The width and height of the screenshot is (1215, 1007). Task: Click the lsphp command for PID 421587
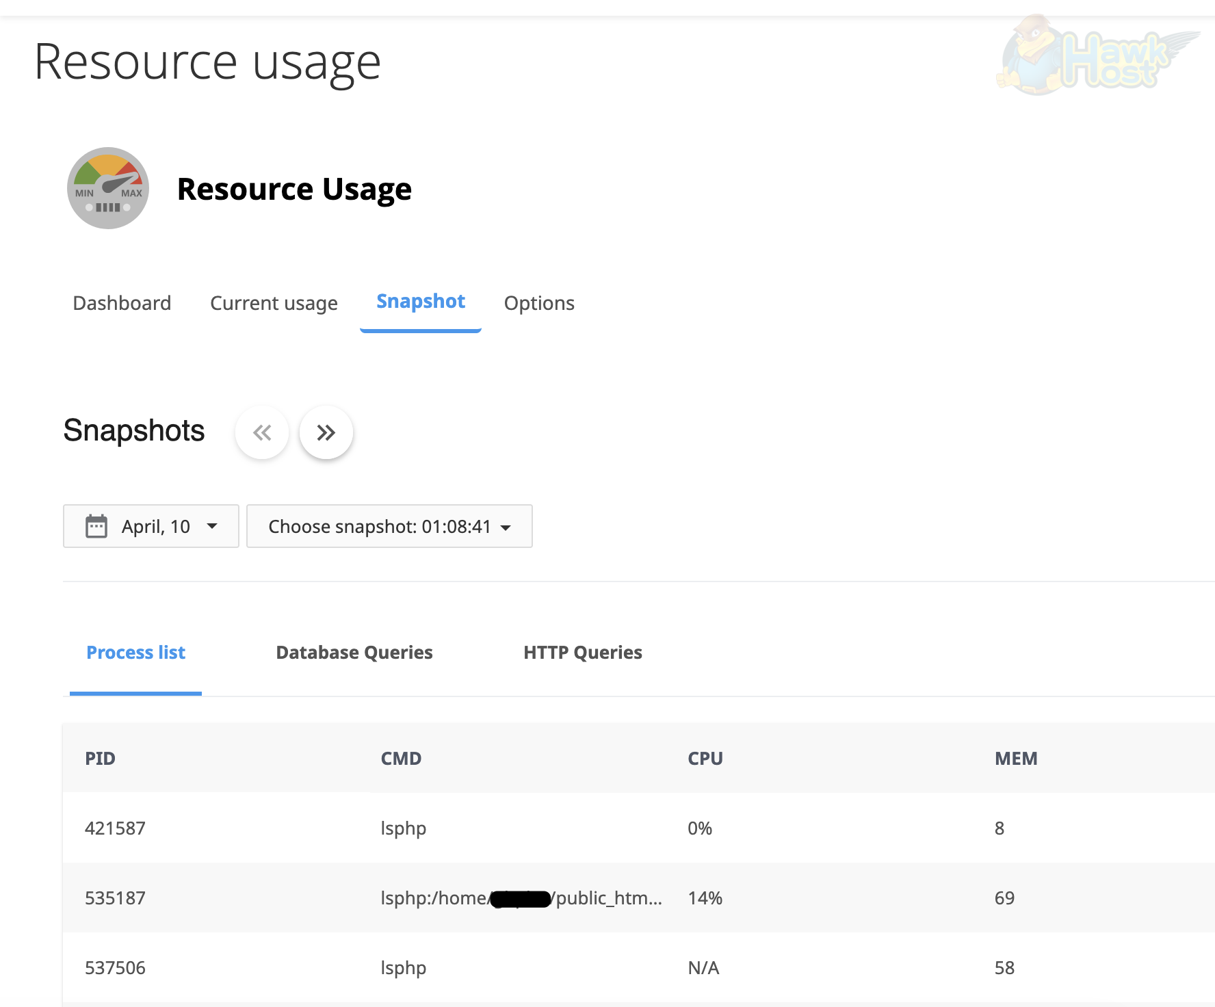pyautogui.click(x=403, y=828)
